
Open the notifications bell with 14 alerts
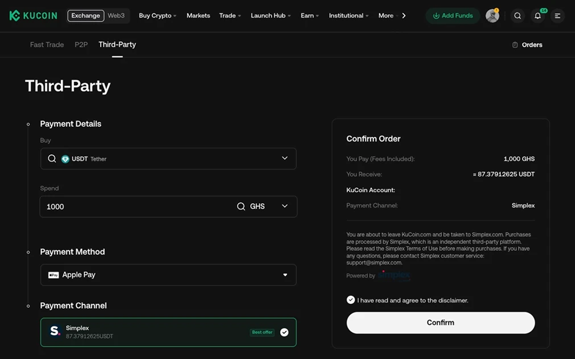537,15
